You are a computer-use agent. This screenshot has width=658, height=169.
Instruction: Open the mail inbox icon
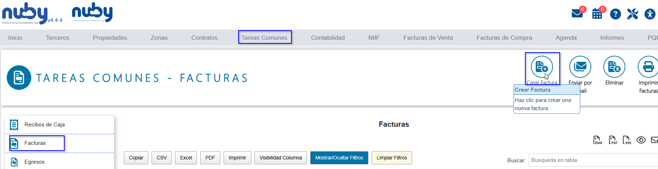[x=577, y=14]
